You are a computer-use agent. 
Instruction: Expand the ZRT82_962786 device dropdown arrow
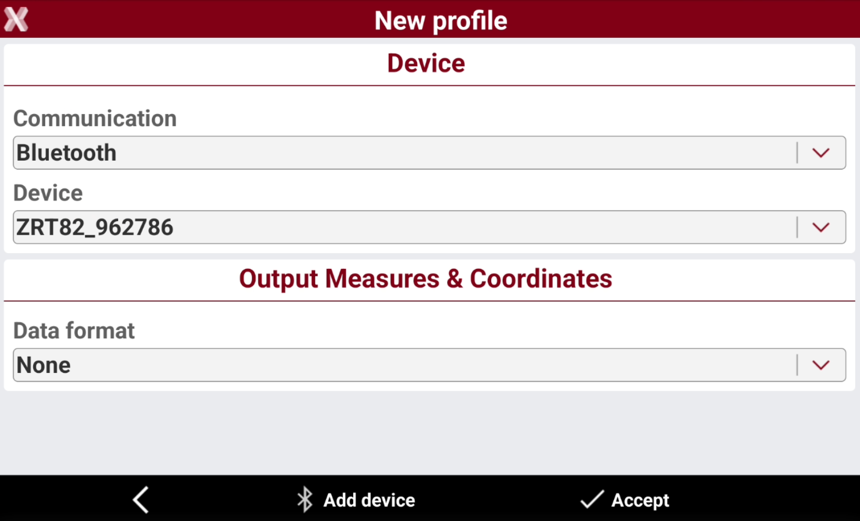click(821, 227)
